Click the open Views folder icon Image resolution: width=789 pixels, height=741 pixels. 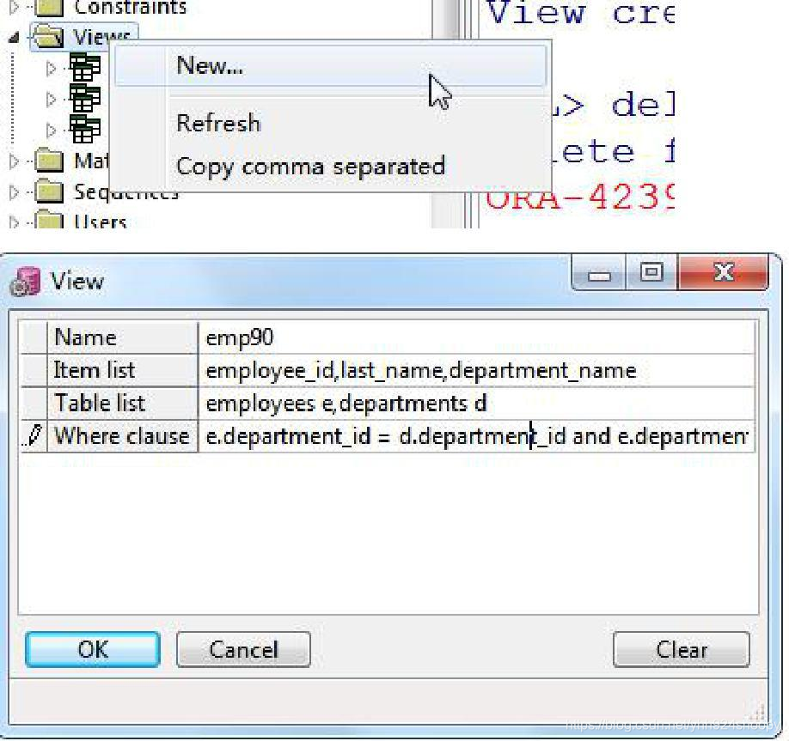48,37
